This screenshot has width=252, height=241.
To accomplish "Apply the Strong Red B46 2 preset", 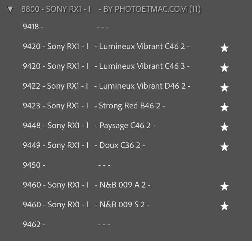I will coord(94,106).
